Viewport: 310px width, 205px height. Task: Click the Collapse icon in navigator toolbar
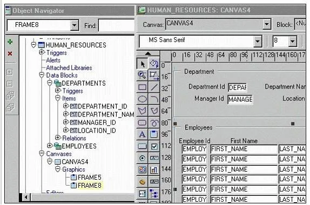click(10, 84)
